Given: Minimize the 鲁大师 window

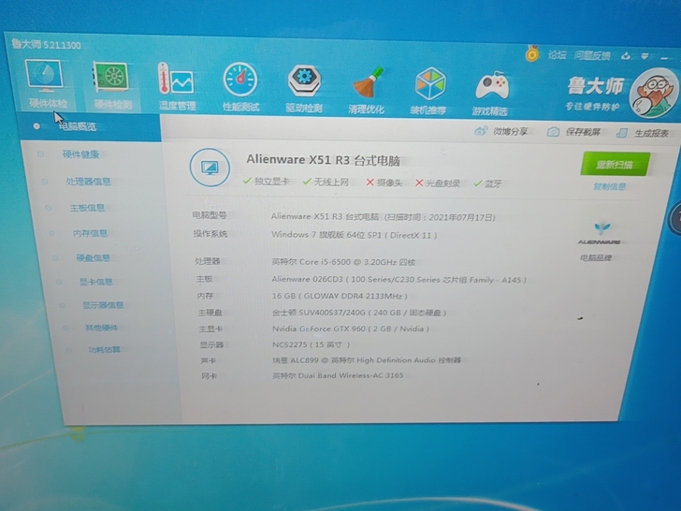Looking at the screenshot, I should click(x=664, y=57).
